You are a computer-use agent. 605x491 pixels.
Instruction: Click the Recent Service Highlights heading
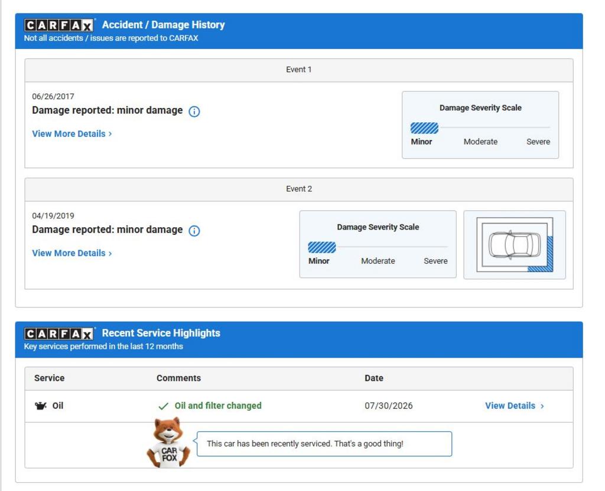pos(161,333)
